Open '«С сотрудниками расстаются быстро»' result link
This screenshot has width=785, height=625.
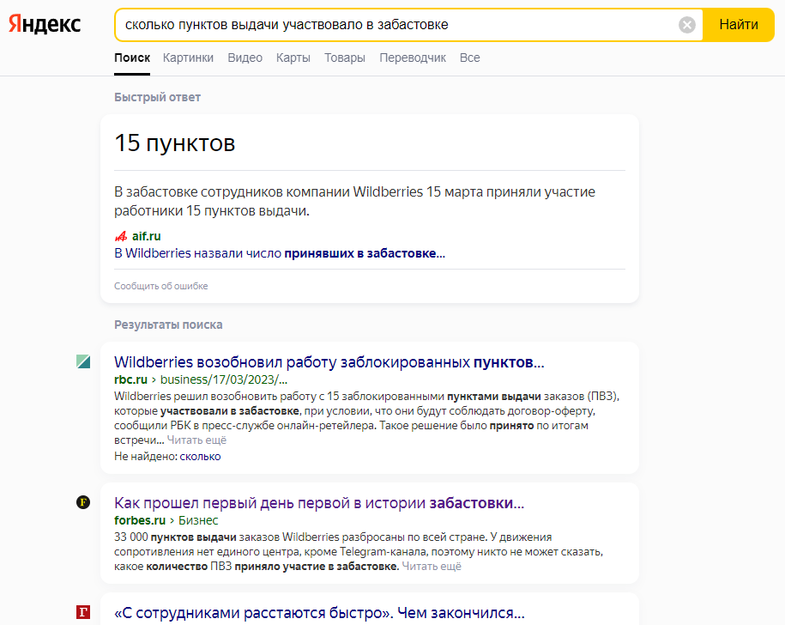tap(319, 613)
